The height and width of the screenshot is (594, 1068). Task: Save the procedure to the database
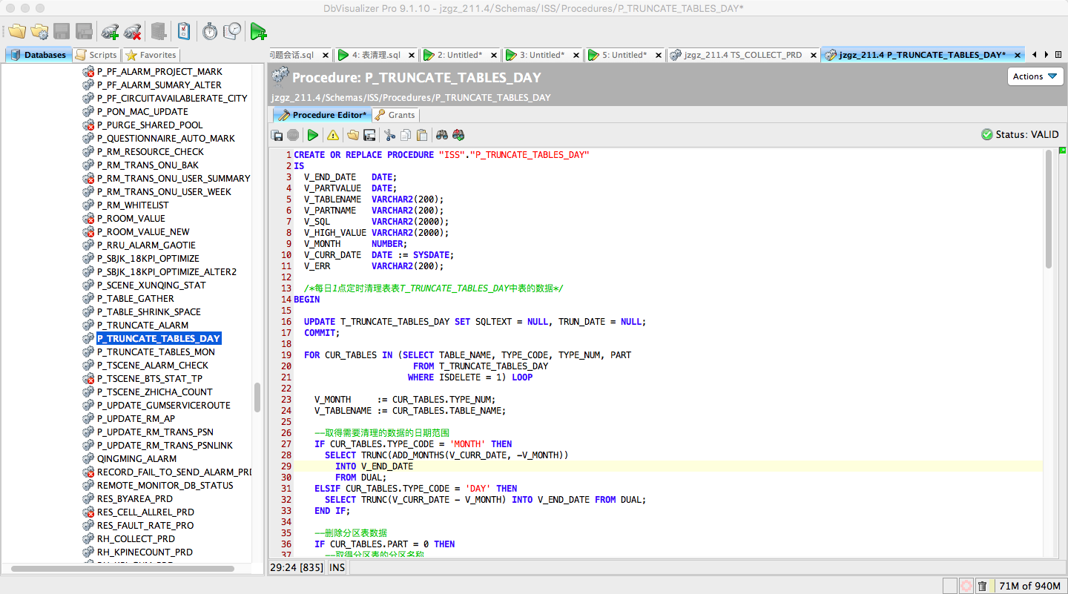tap(277, 135)
